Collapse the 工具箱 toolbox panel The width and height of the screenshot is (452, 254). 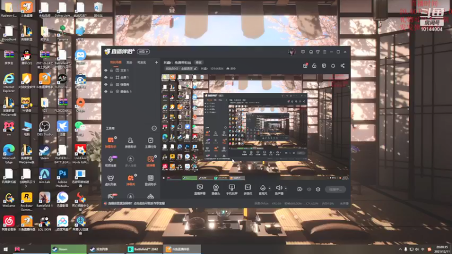[154, 128]
